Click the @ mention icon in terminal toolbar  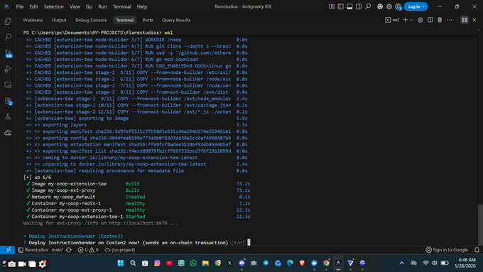420,20
